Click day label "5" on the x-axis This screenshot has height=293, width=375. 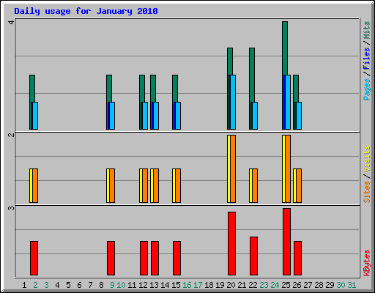coord(68,285)
